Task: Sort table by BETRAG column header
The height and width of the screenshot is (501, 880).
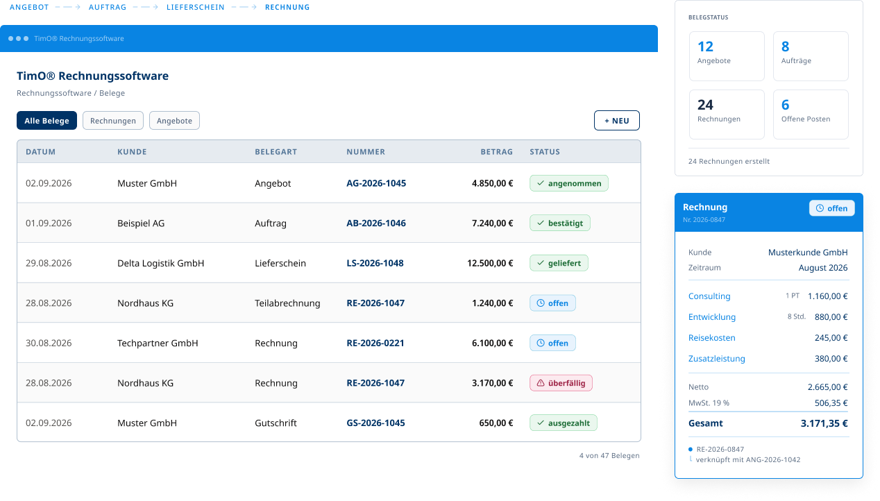Action: (497, 152)
